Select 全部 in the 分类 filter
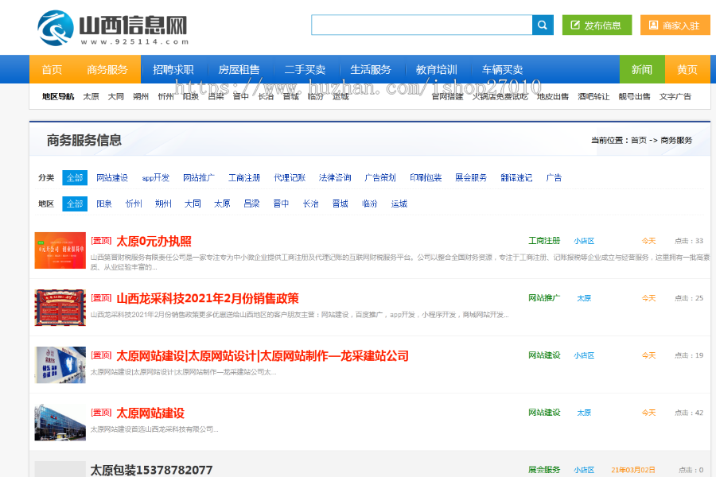 (x=75, y=177)
